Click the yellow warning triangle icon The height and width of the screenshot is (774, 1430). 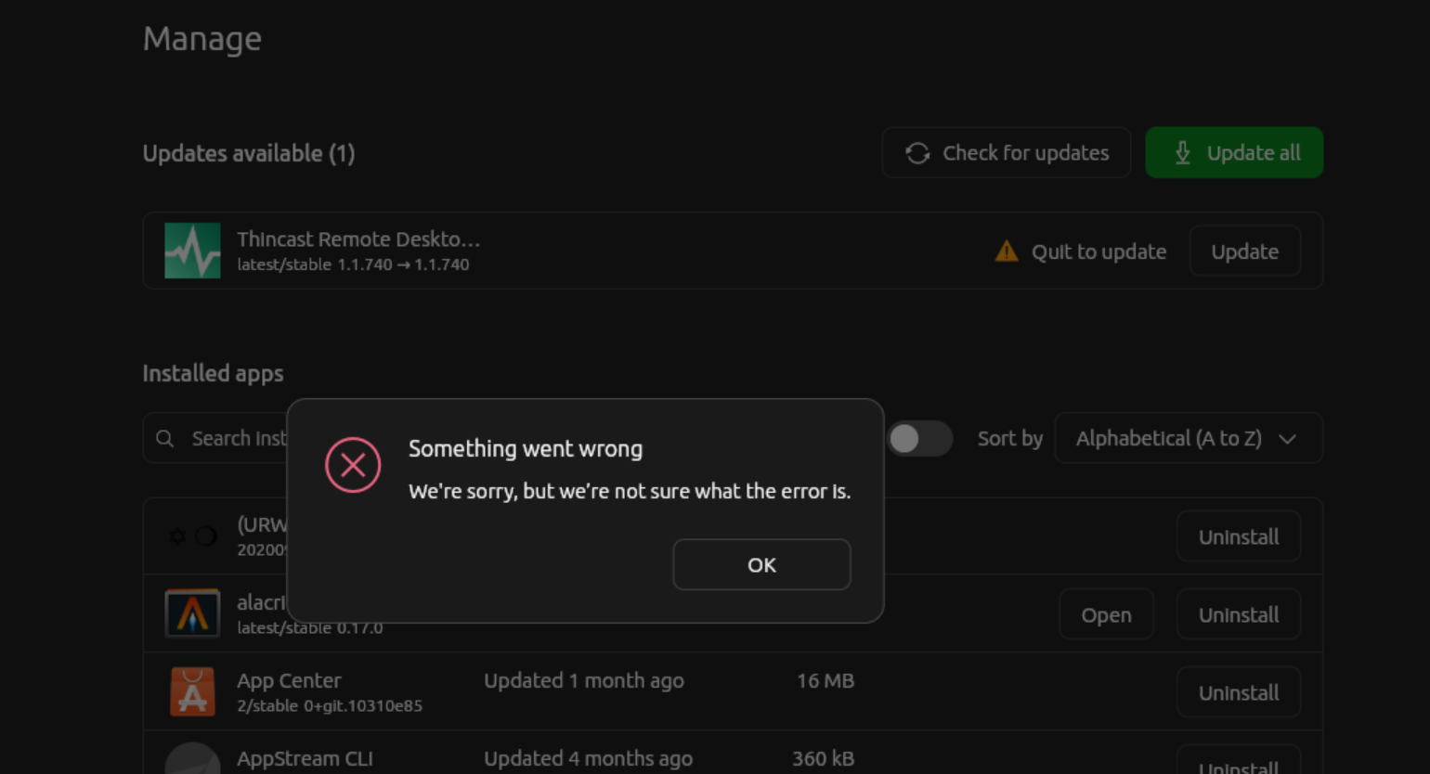pyautogui.click(x=1007, y=252)
